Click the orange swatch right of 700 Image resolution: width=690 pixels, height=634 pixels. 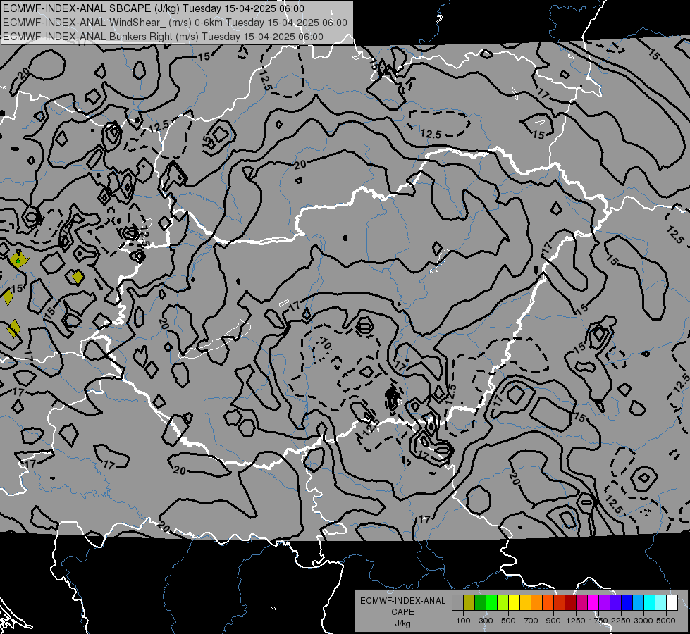[537, 603]
